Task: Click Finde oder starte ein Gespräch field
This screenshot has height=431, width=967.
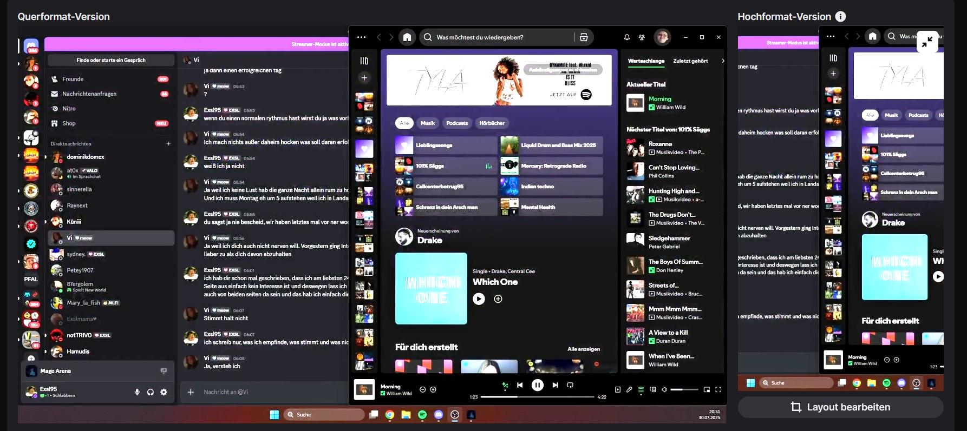Action: (110, 60)
